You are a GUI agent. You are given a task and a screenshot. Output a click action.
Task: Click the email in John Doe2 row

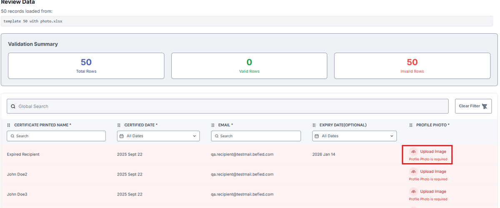point(242,174)
